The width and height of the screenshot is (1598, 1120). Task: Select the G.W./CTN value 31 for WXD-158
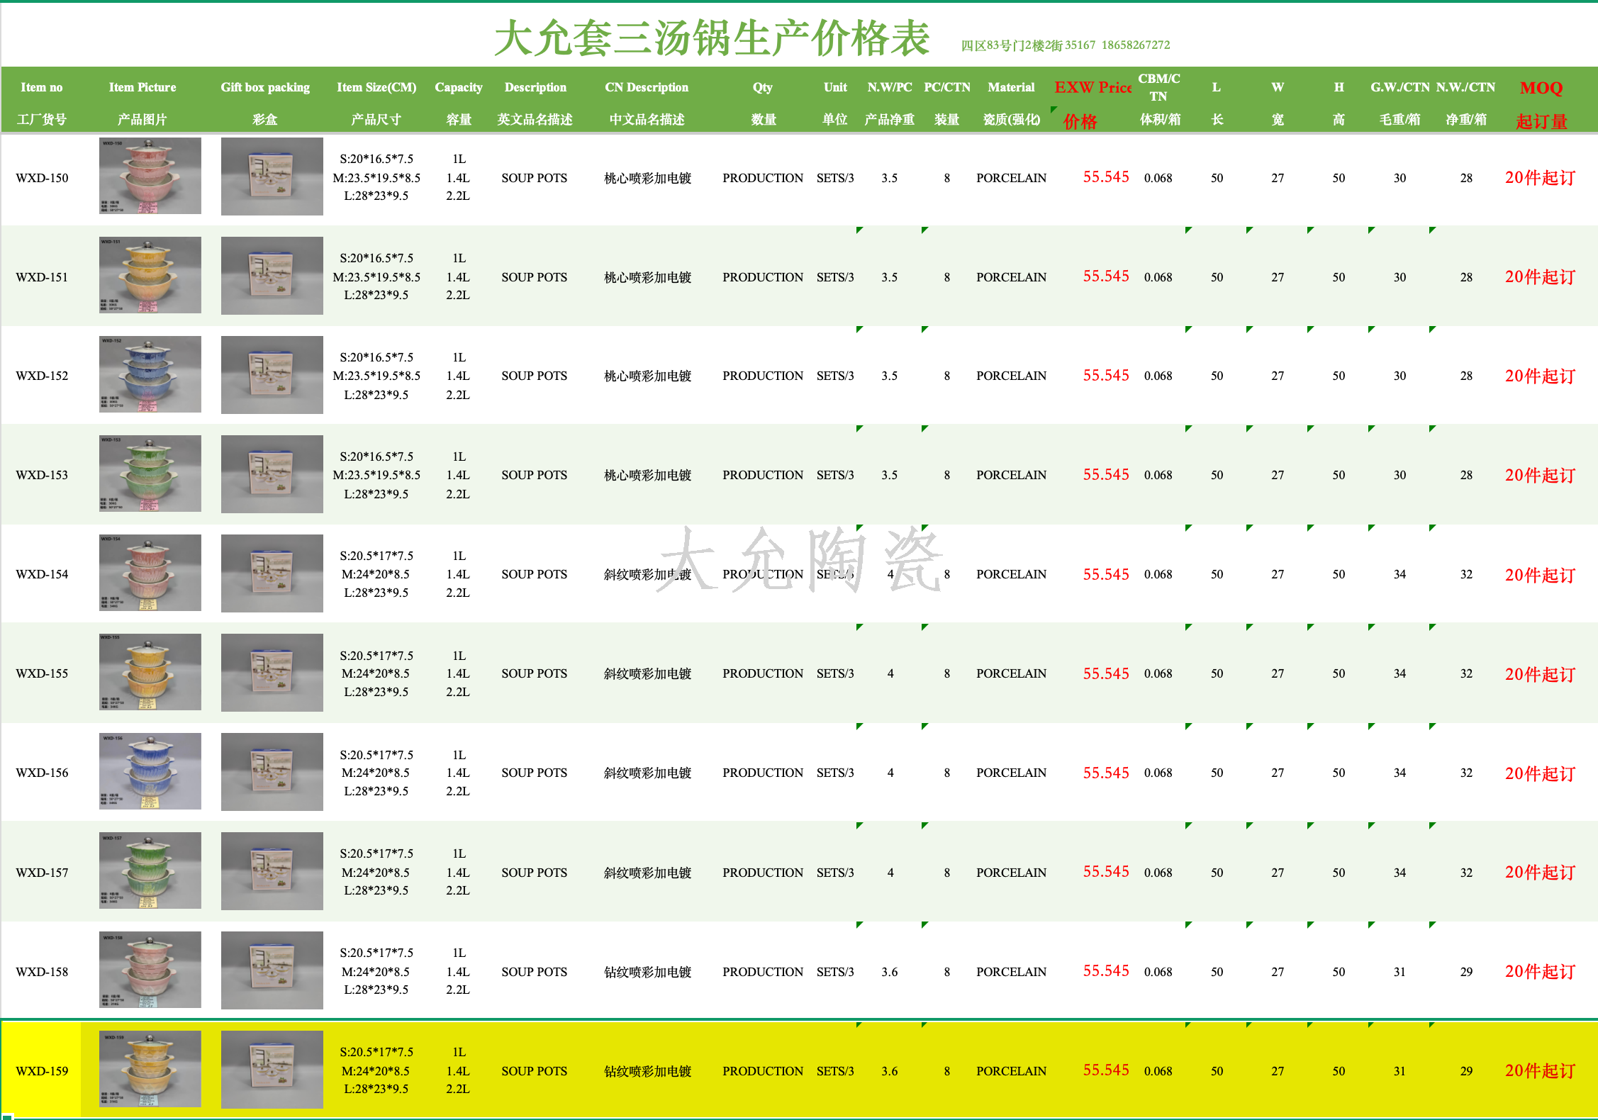pos(1399,972)
